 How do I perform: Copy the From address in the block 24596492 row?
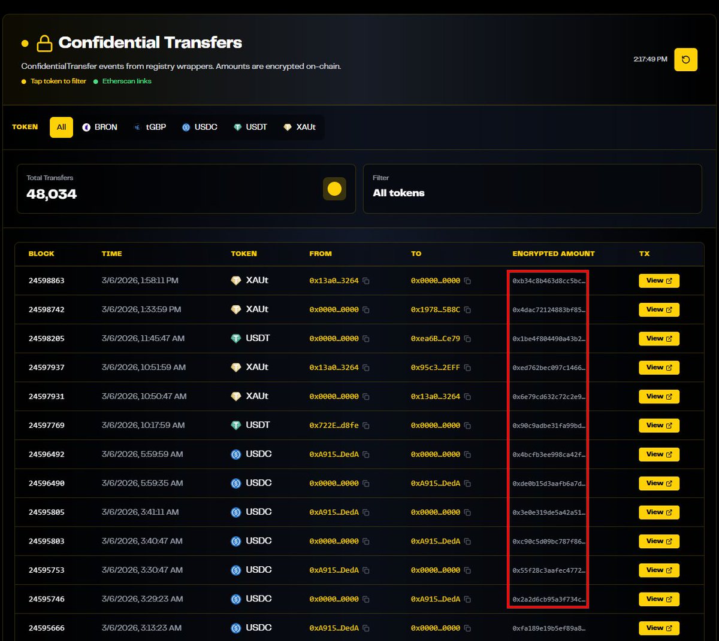click(366, 455)
